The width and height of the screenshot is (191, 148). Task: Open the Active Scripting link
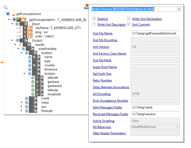[103, 121]
